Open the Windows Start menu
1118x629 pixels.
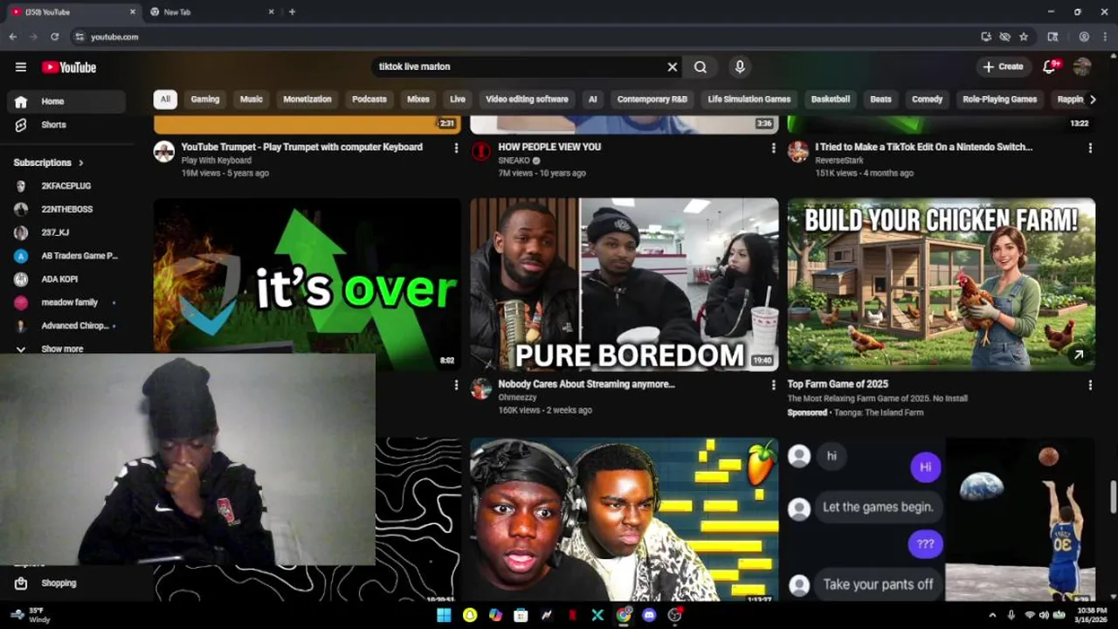pyautogui.click(x=444, y=615)
